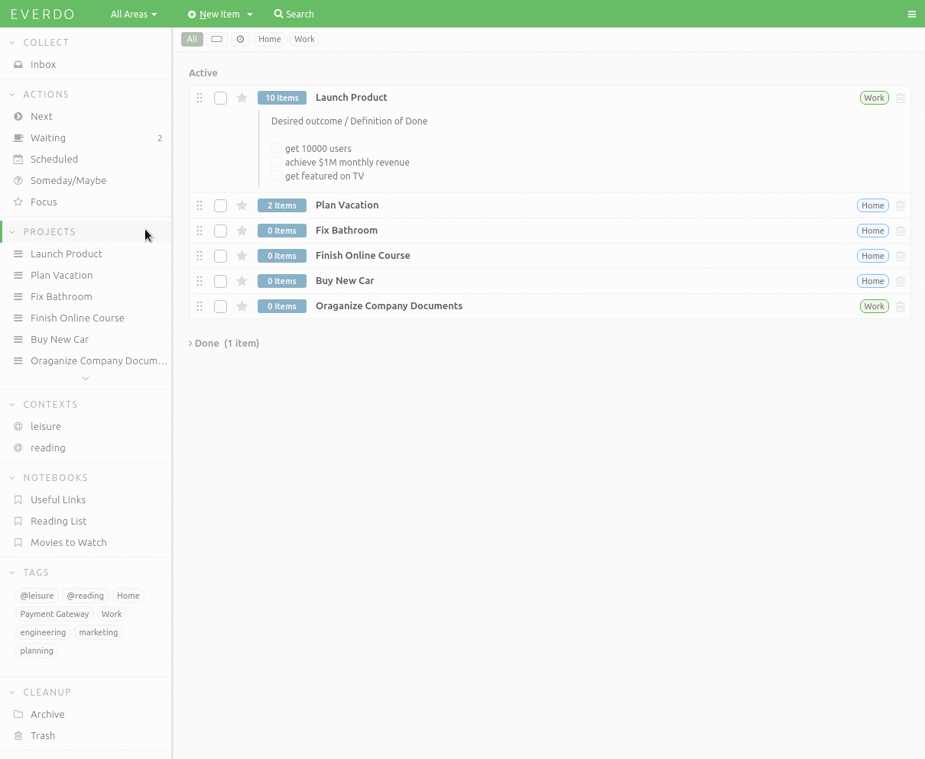
Task: Delete Plan Vacation using its trash icon
Action: click(901, 205)
